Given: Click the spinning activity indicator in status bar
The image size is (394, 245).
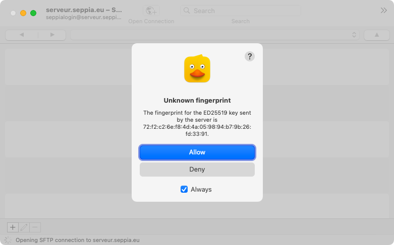Looking at the screenshot, I should click(8, 240).
